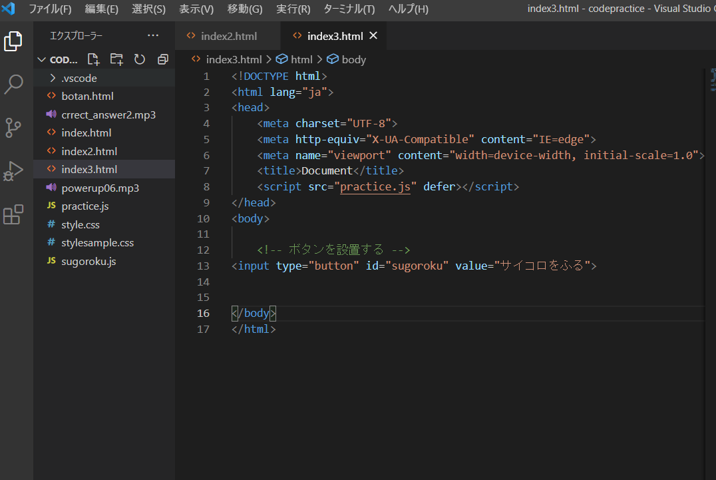Image resolution: width=716 pixels, height=480 pixels.
Task: Refresh the explorer file list
Action: 140,59
